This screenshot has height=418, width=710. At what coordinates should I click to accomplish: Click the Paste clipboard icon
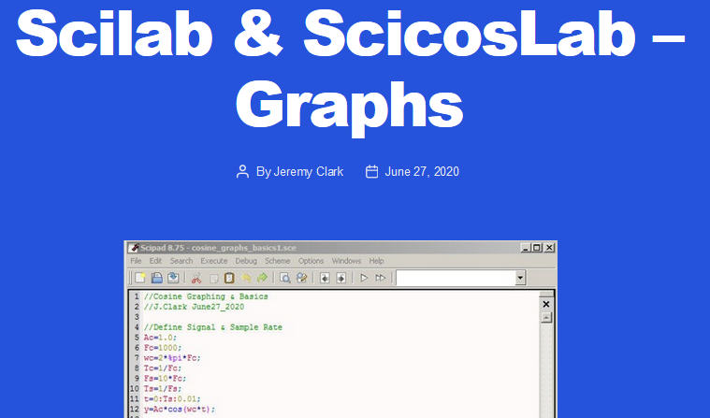[229, 278]
